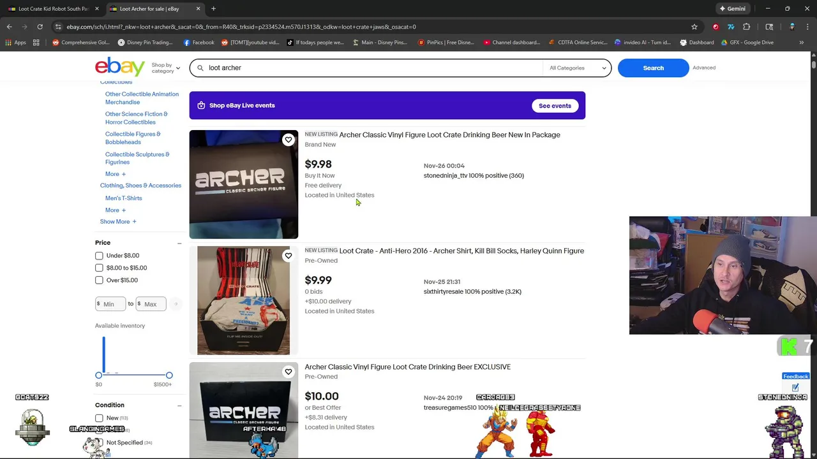This screenshot has height=459, width=817.
Task: Check the Under $8.00 price filter
Action: pos(99,256)
